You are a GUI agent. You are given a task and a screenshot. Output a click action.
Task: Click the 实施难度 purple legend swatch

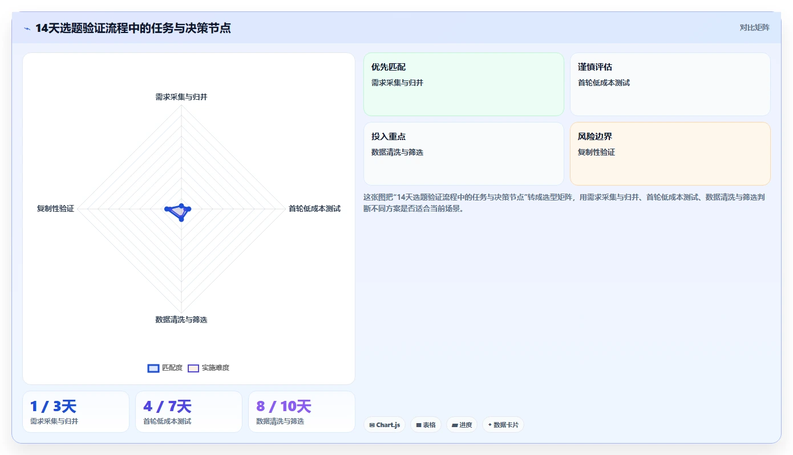(193, 368)
